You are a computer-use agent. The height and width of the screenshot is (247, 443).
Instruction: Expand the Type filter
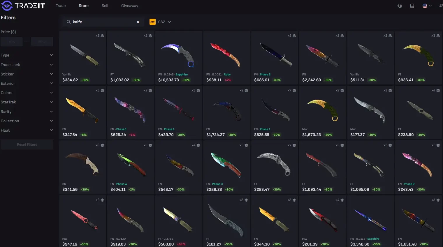coord(27,55)
